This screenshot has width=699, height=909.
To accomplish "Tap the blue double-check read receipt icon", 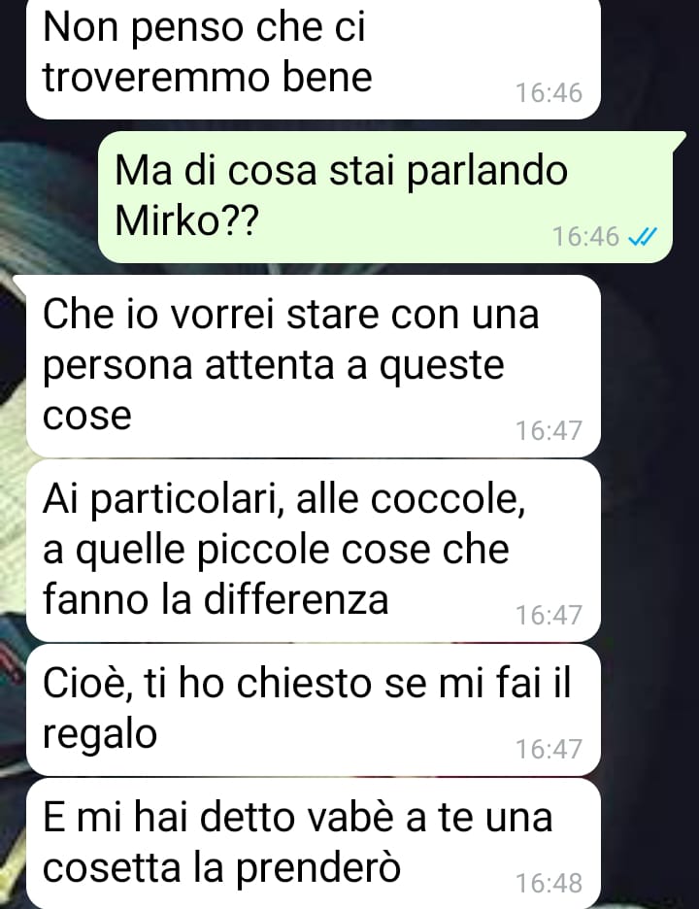I will [643, 237].
